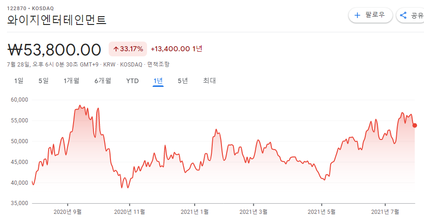424x218 pixels.
Task: Click the 55,000 y-axis label
Action: [x=18, y=121]
